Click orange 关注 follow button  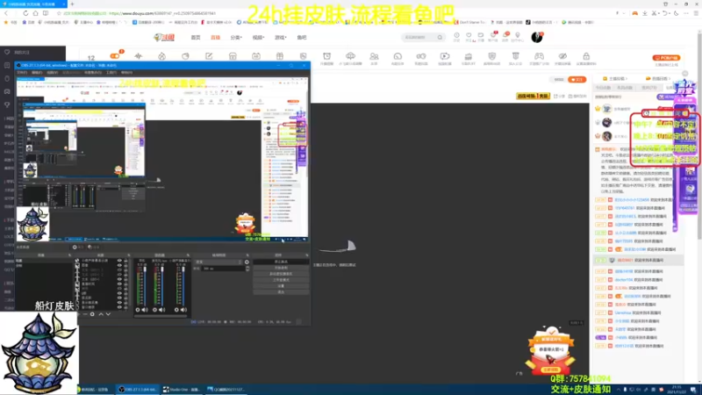(577, 79)
